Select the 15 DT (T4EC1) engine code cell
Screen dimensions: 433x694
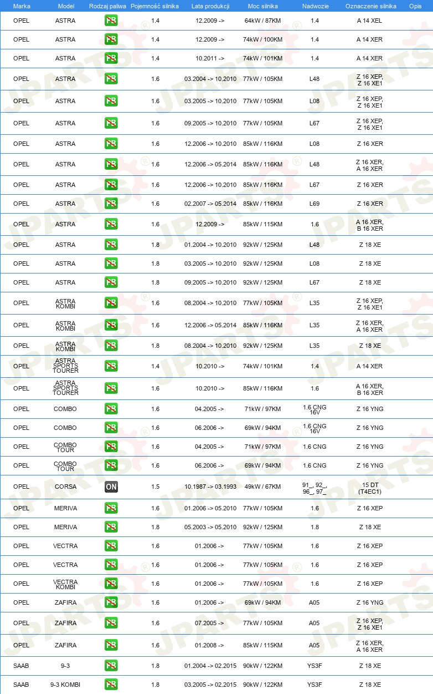click(x=370, y=488)
